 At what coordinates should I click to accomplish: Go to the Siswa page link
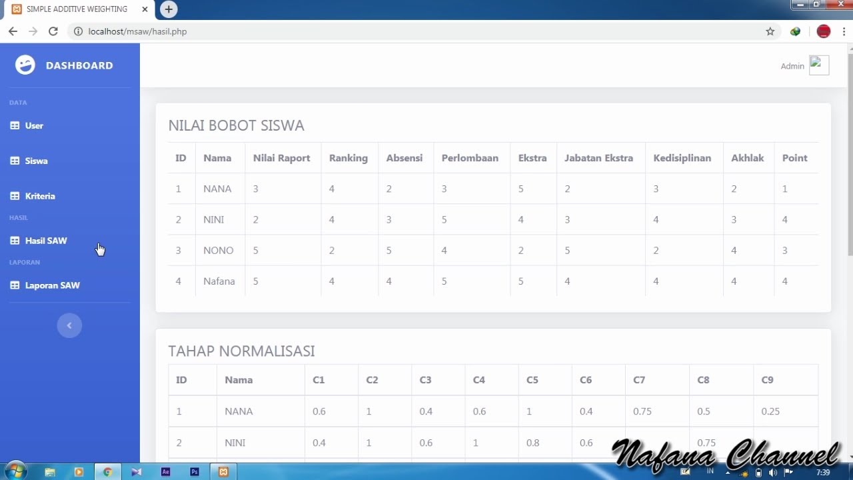[36, 161]
